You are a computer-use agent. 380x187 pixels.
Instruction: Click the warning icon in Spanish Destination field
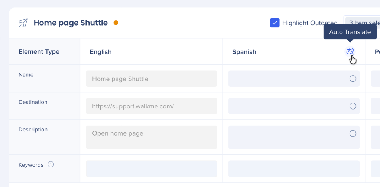(353, 106)
